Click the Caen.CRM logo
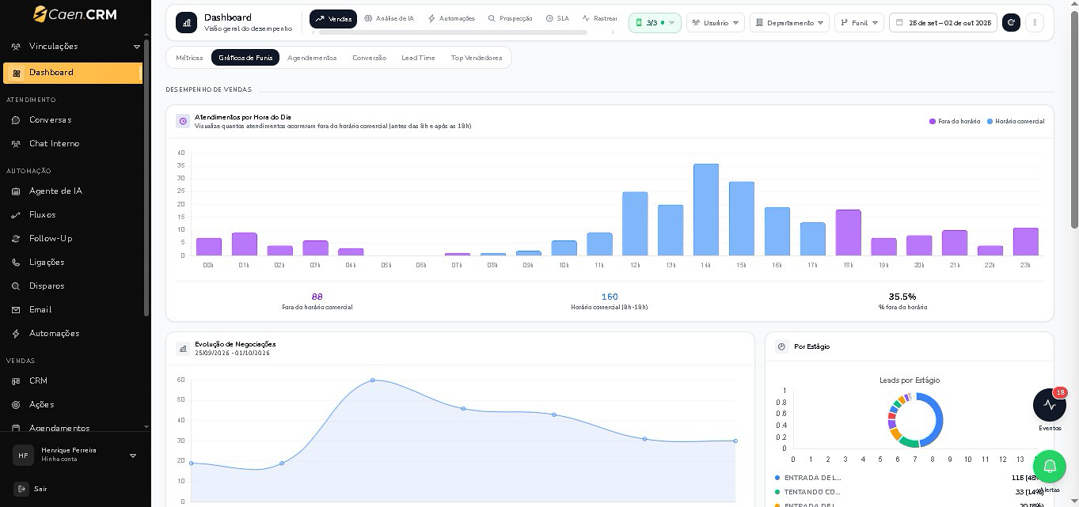 [x=75, y=13]
